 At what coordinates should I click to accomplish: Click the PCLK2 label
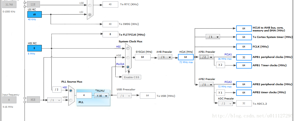click(x=228, y=82)
